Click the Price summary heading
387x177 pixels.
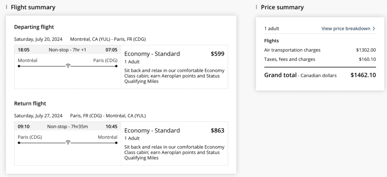[282, 7]
